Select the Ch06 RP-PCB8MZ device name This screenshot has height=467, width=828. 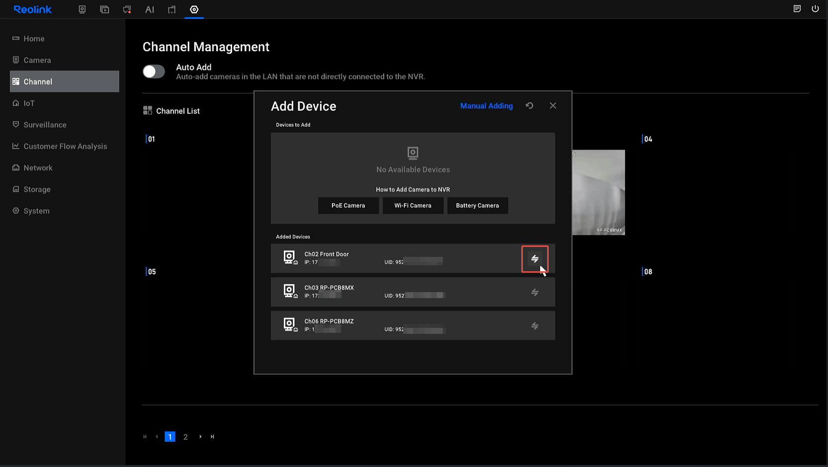point(329,321)
